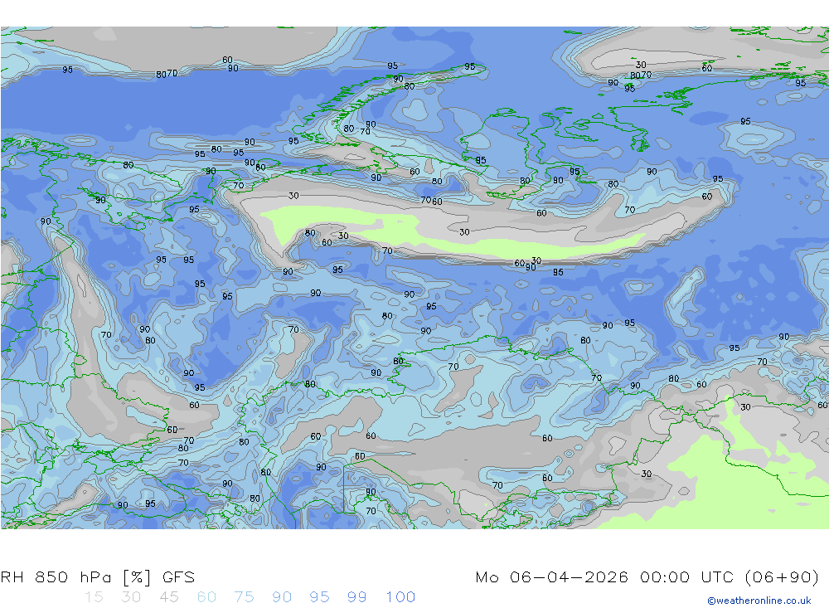Select the legend value 99 in color scale
829x608 pixels.
356,597
